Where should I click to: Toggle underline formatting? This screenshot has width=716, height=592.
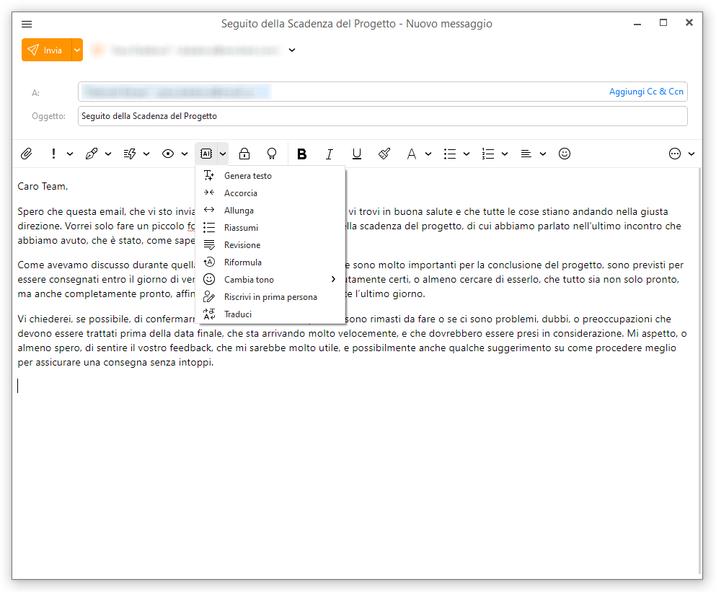coord(357,154)
